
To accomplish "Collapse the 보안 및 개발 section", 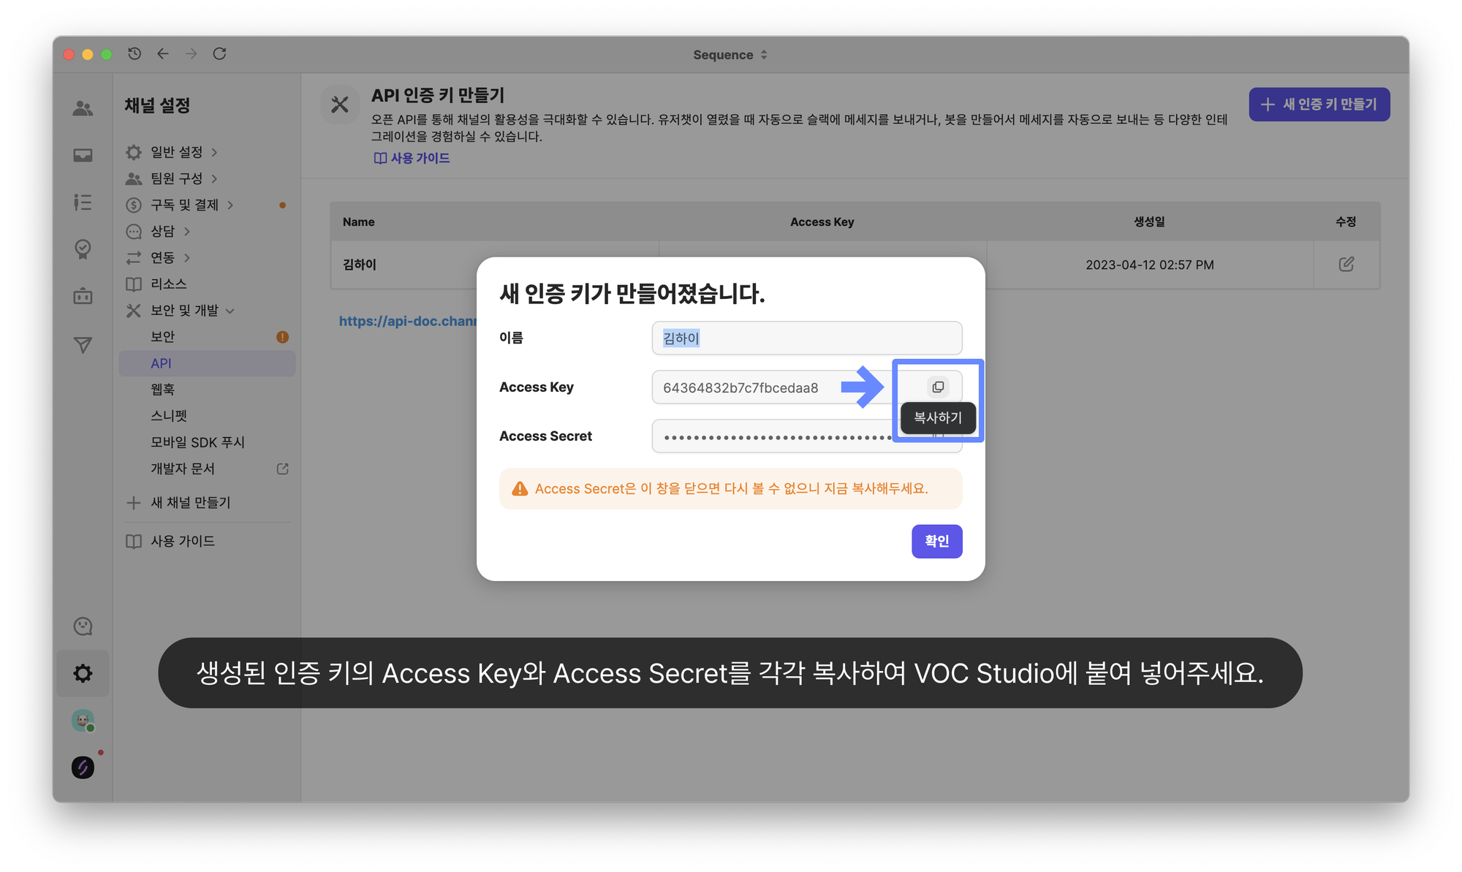I will (184, 311).
